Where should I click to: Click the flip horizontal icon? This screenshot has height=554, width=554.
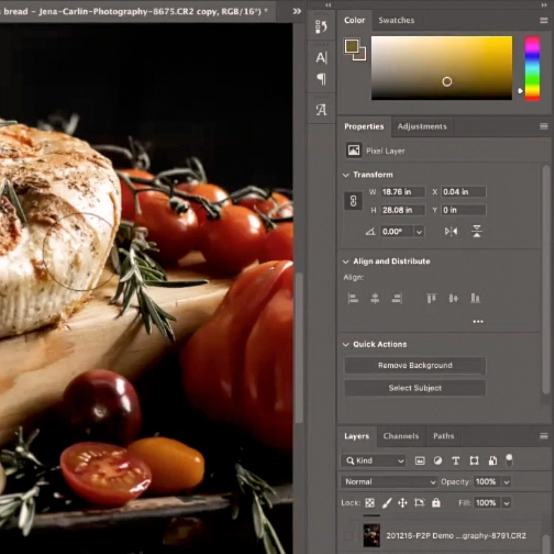click(451, 231)
